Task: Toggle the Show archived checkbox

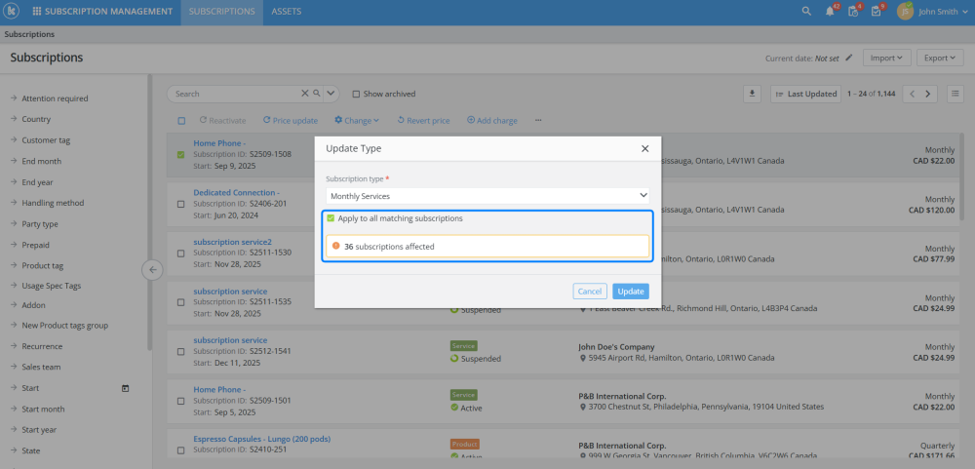Action: click(x=356, y=94)
